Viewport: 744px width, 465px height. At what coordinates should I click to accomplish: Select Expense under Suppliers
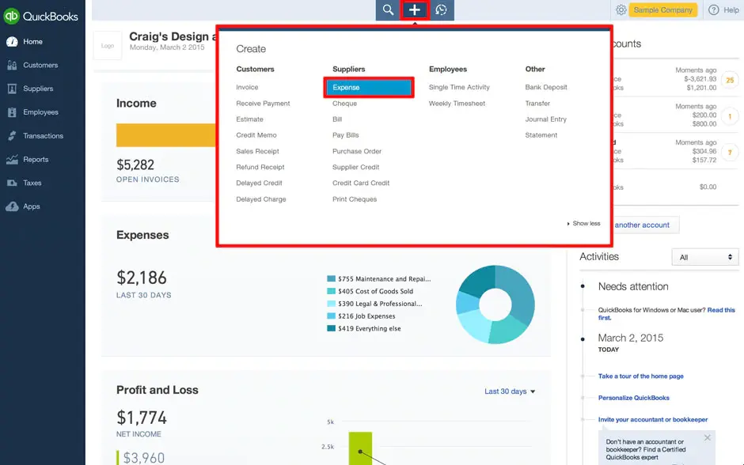pos(369,88)
